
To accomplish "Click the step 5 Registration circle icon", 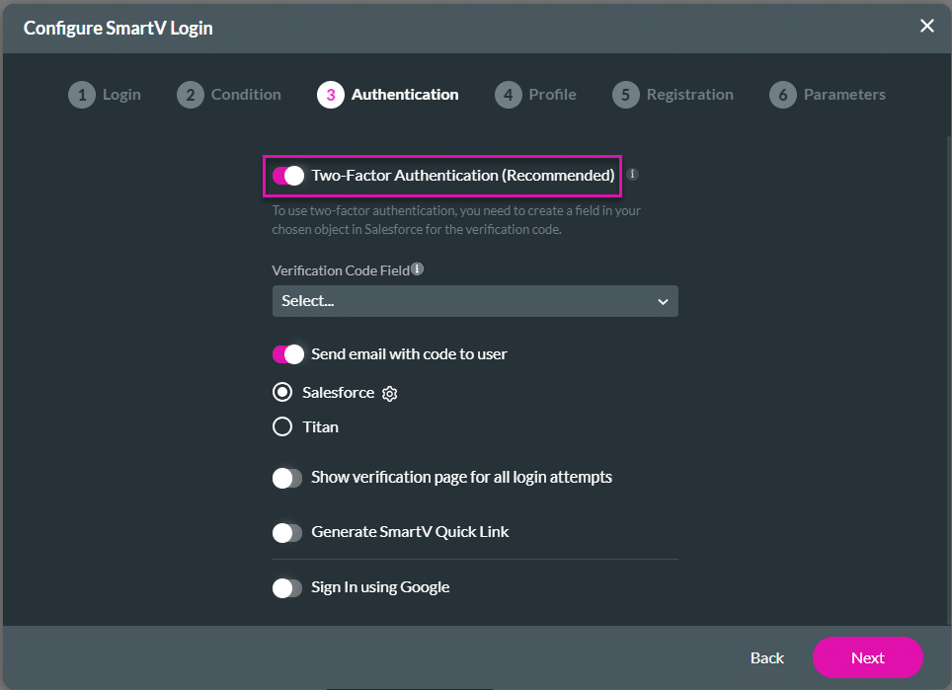I will click(625, 94).
